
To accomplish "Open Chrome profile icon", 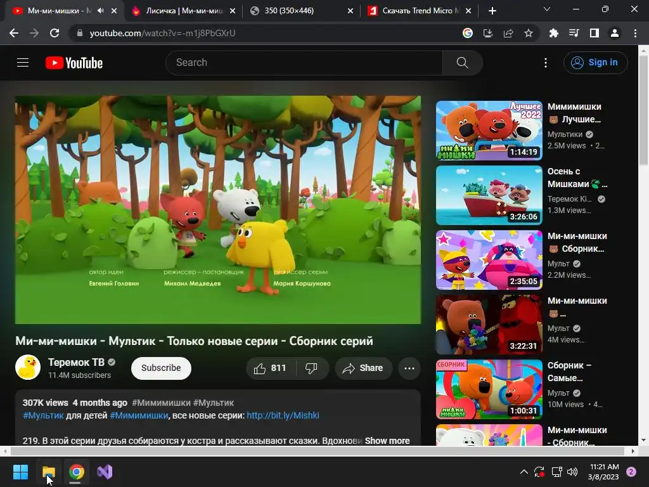I will click(615, 33).
